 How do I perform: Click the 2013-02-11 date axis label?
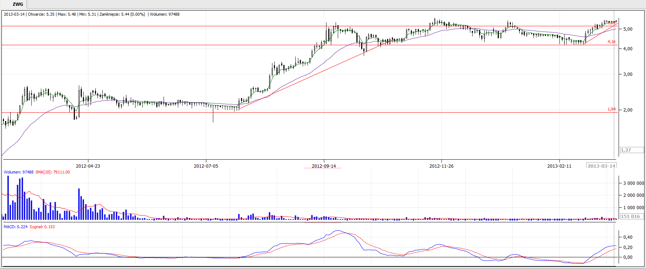559,166
